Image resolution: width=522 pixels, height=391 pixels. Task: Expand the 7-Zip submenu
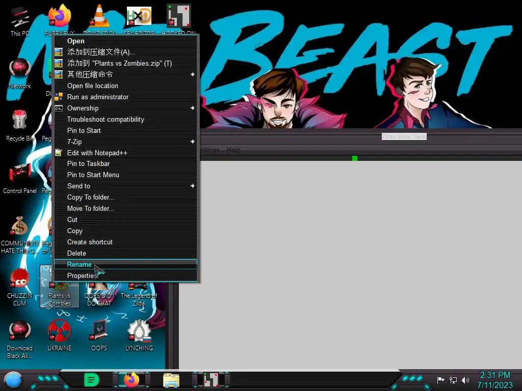125,142
